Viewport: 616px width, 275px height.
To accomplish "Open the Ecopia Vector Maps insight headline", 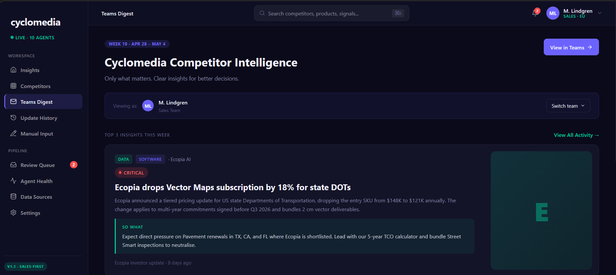I will point(233,188).
